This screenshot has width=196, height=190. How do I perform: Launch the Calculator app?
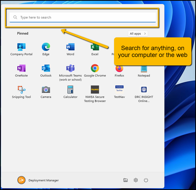[70, 92]
